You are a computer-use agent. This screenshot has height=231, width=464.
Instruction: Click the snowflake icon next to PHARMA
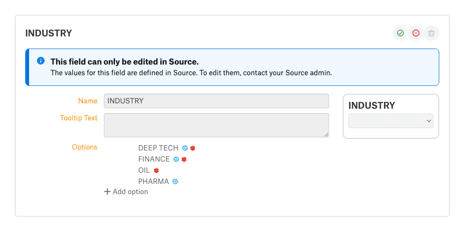pos(175,181)
